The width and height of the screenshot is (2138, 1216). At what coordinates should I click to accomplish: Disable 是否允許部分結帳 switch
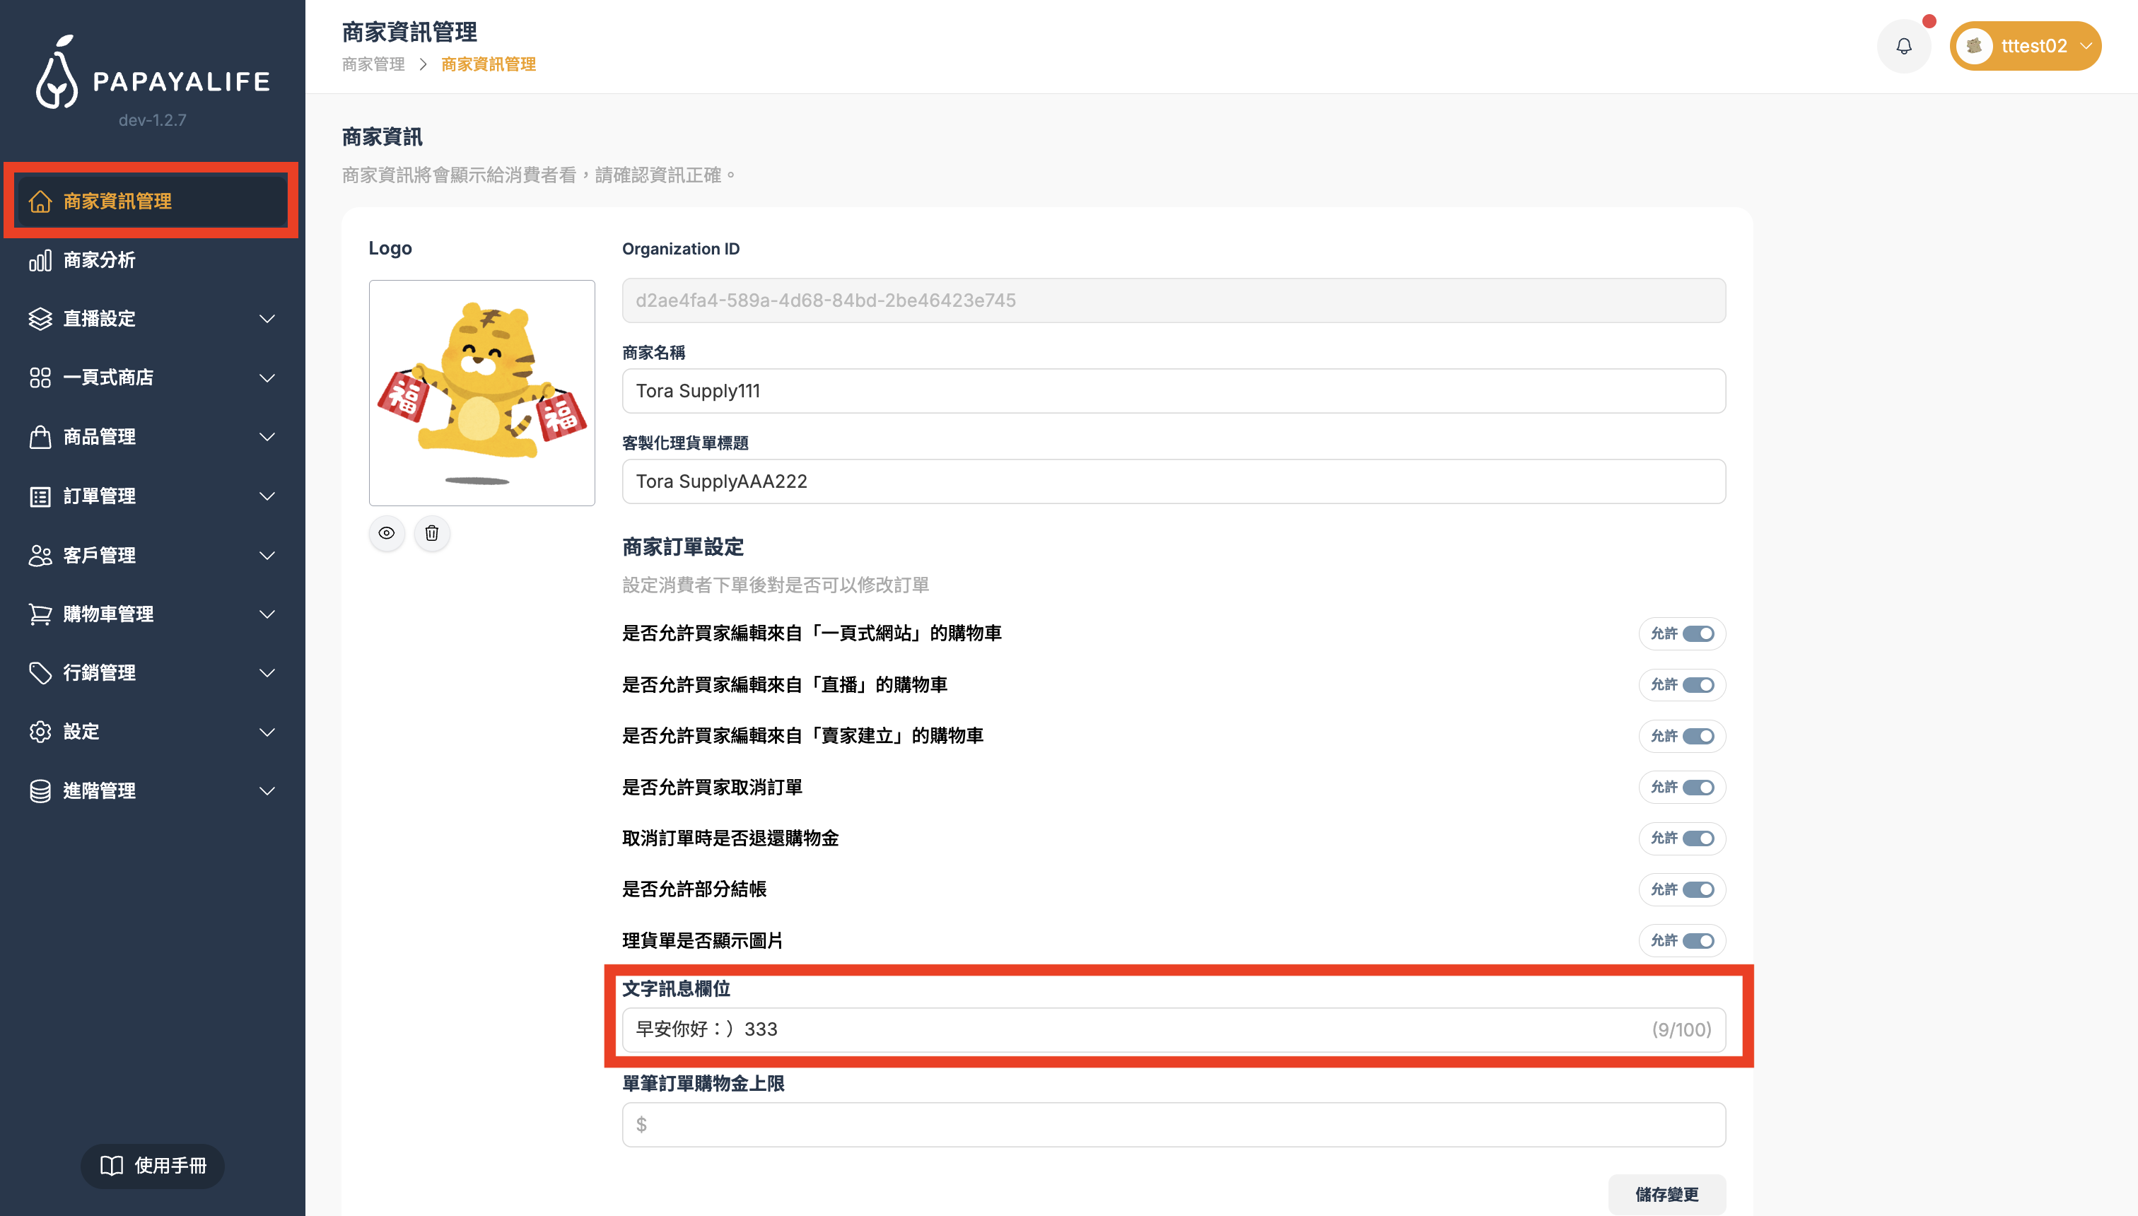pyautogui.click(x=1698, y=889)
